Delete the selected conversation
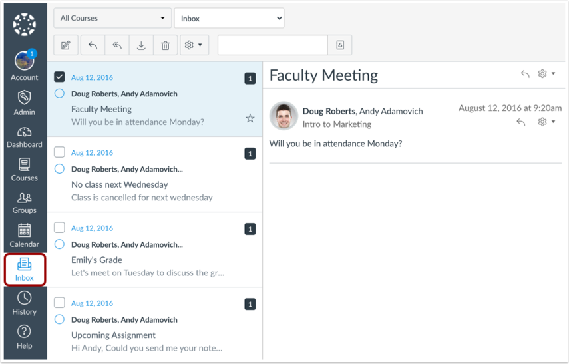Image resolution: width=569 pixels, height=364 pixels. coord(166,45)
